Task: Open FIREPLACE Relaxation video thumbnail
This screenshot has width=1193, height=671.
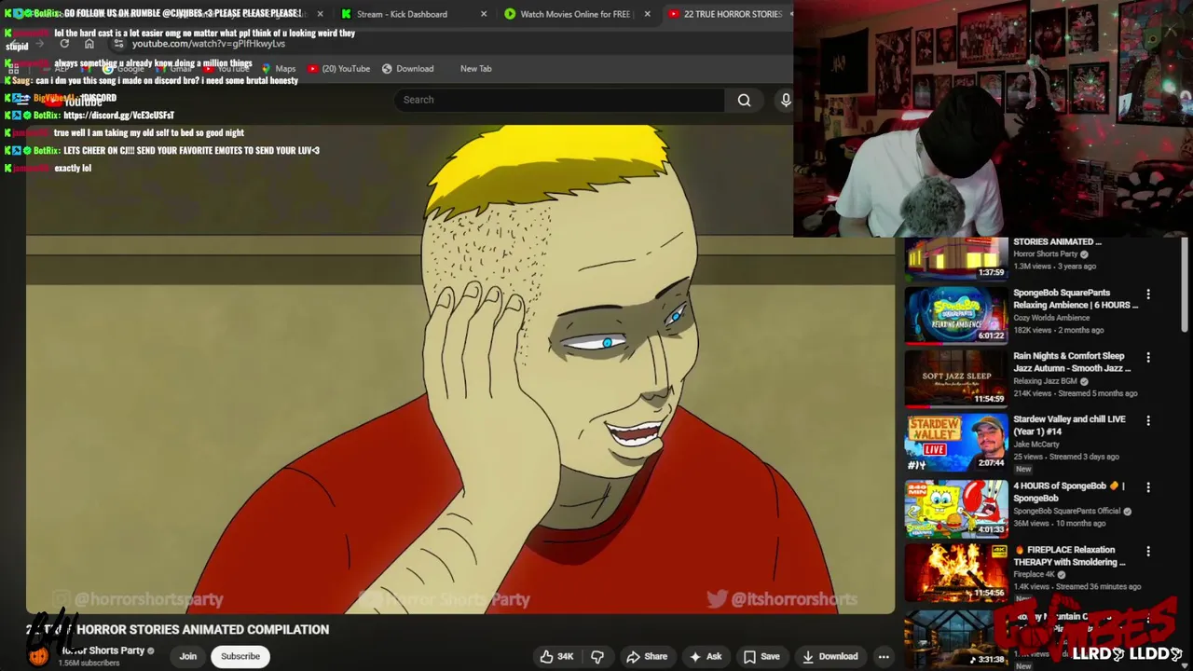Action: (x=956, y=572)
